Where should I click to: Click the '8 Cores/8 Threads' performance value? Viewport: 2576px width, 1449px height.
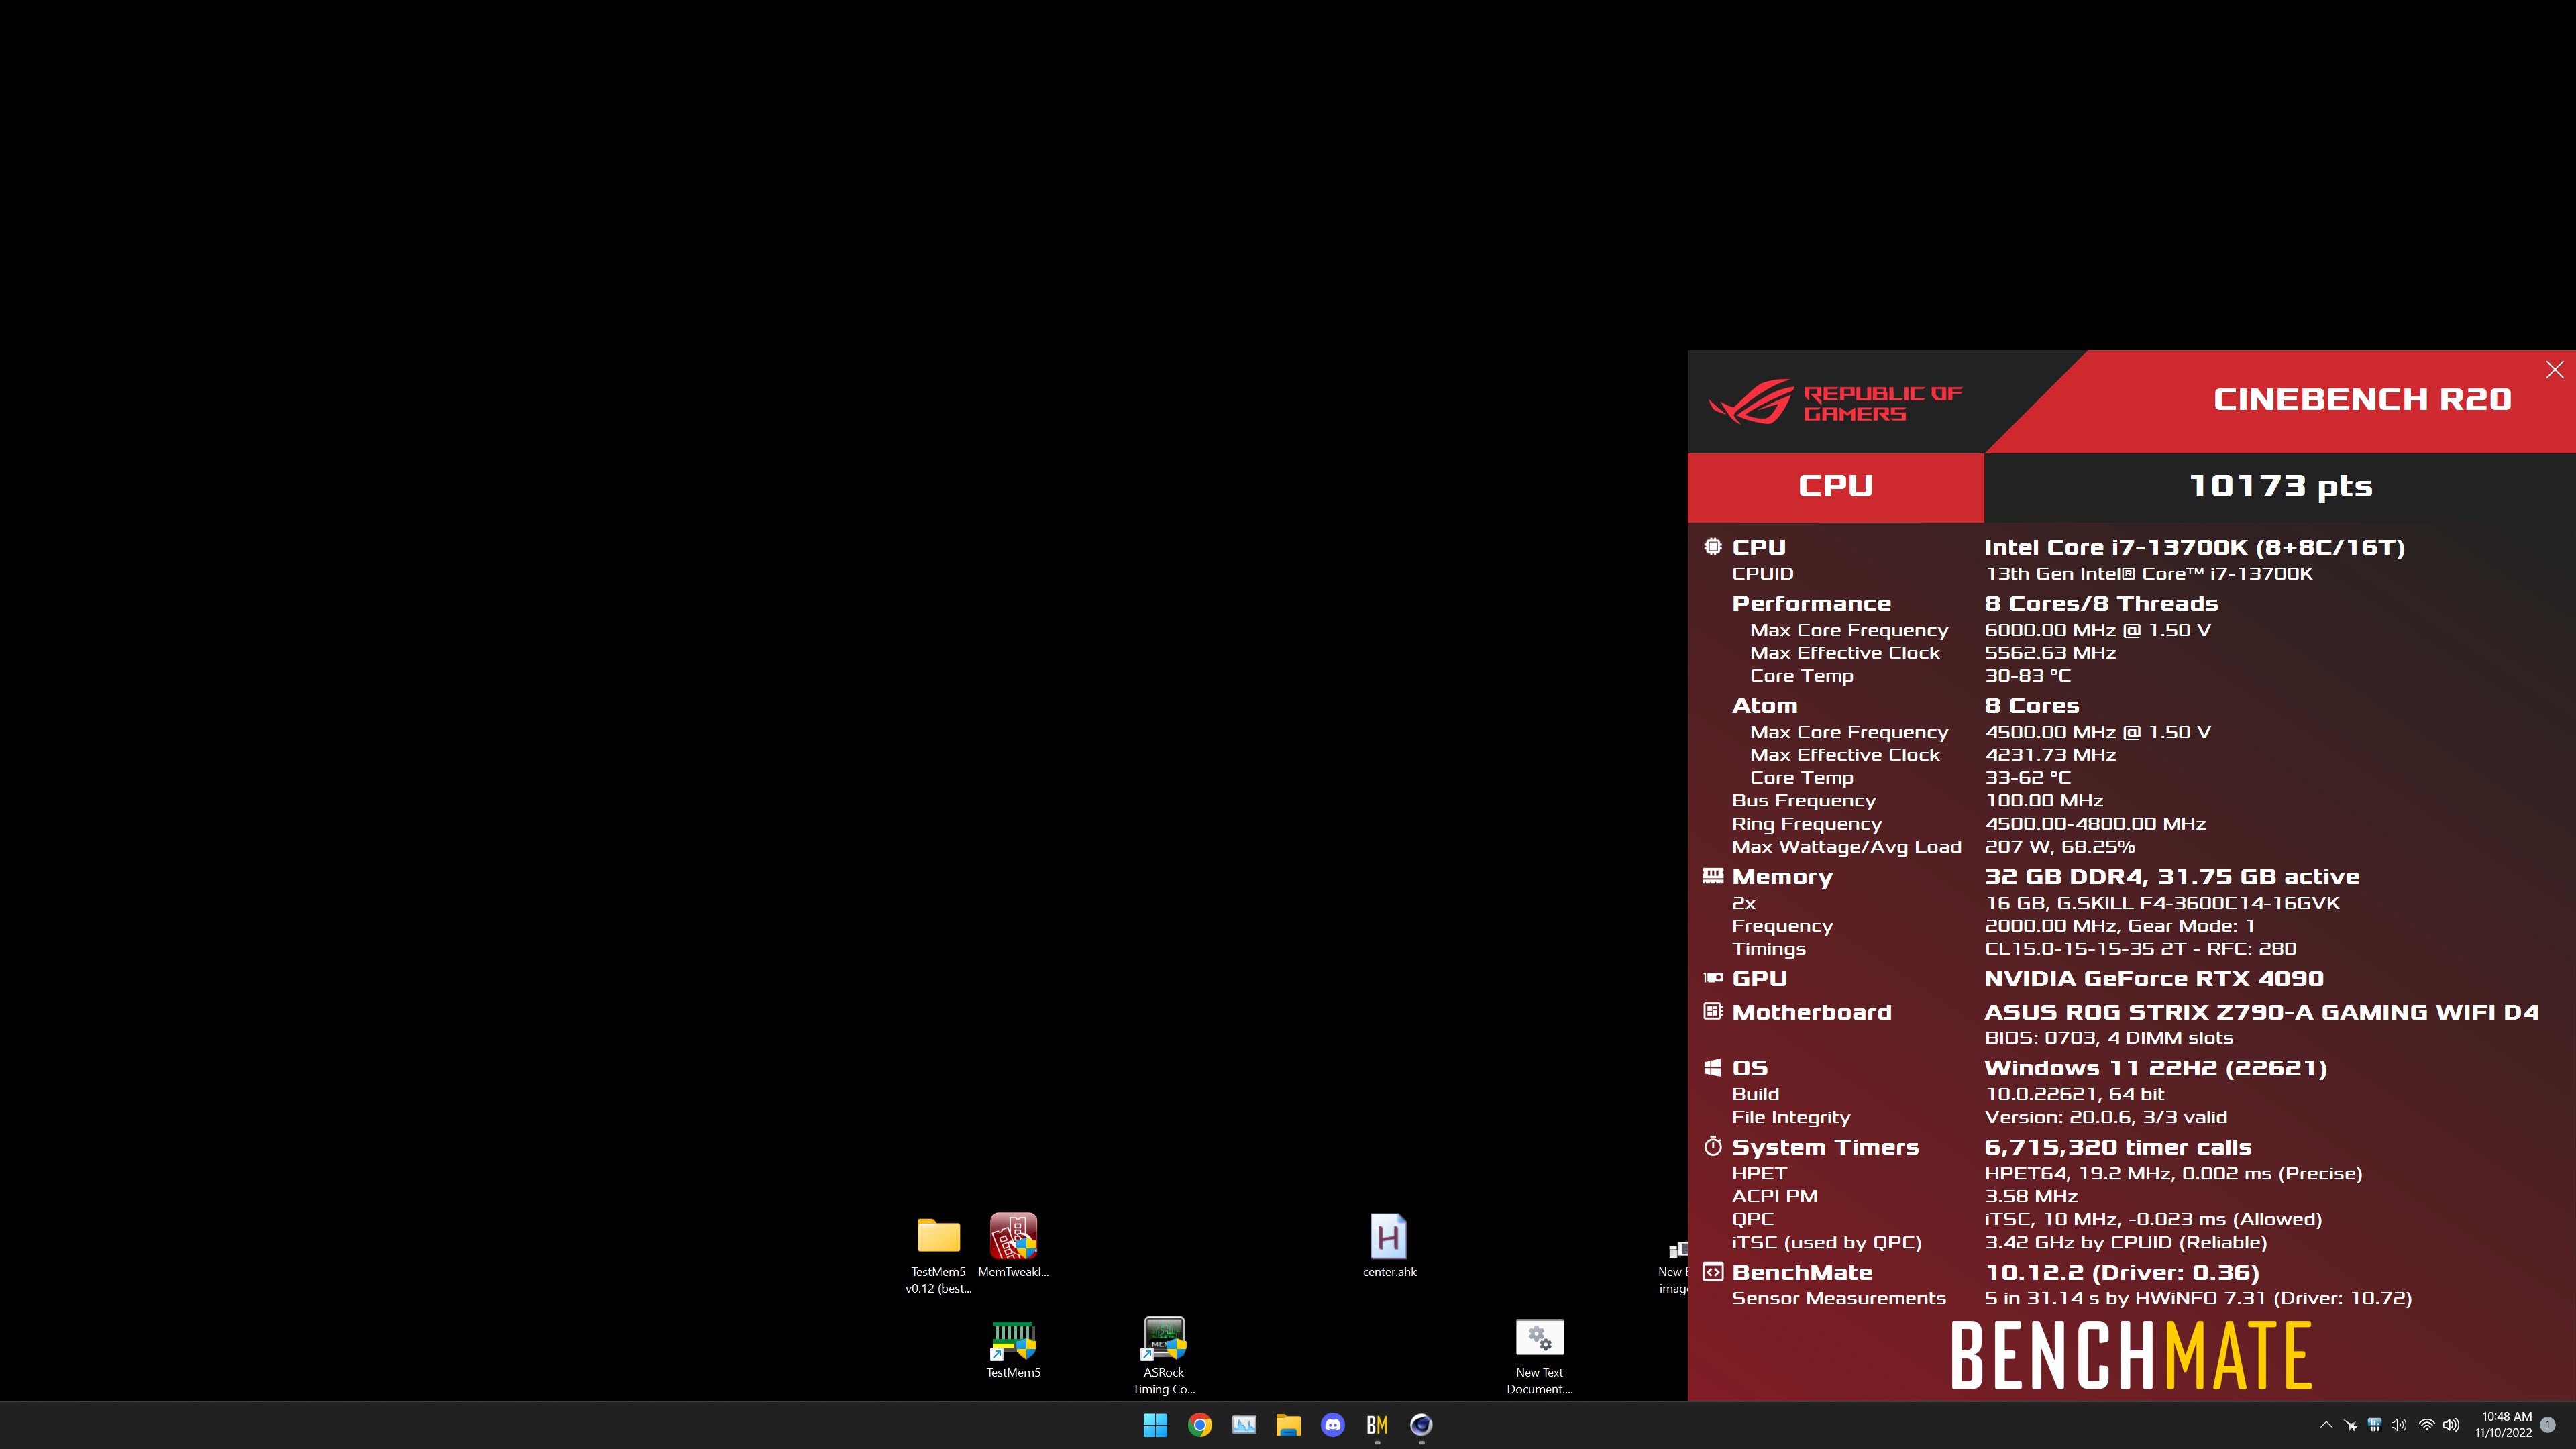pyautogui.click(x=2101, y=603)
